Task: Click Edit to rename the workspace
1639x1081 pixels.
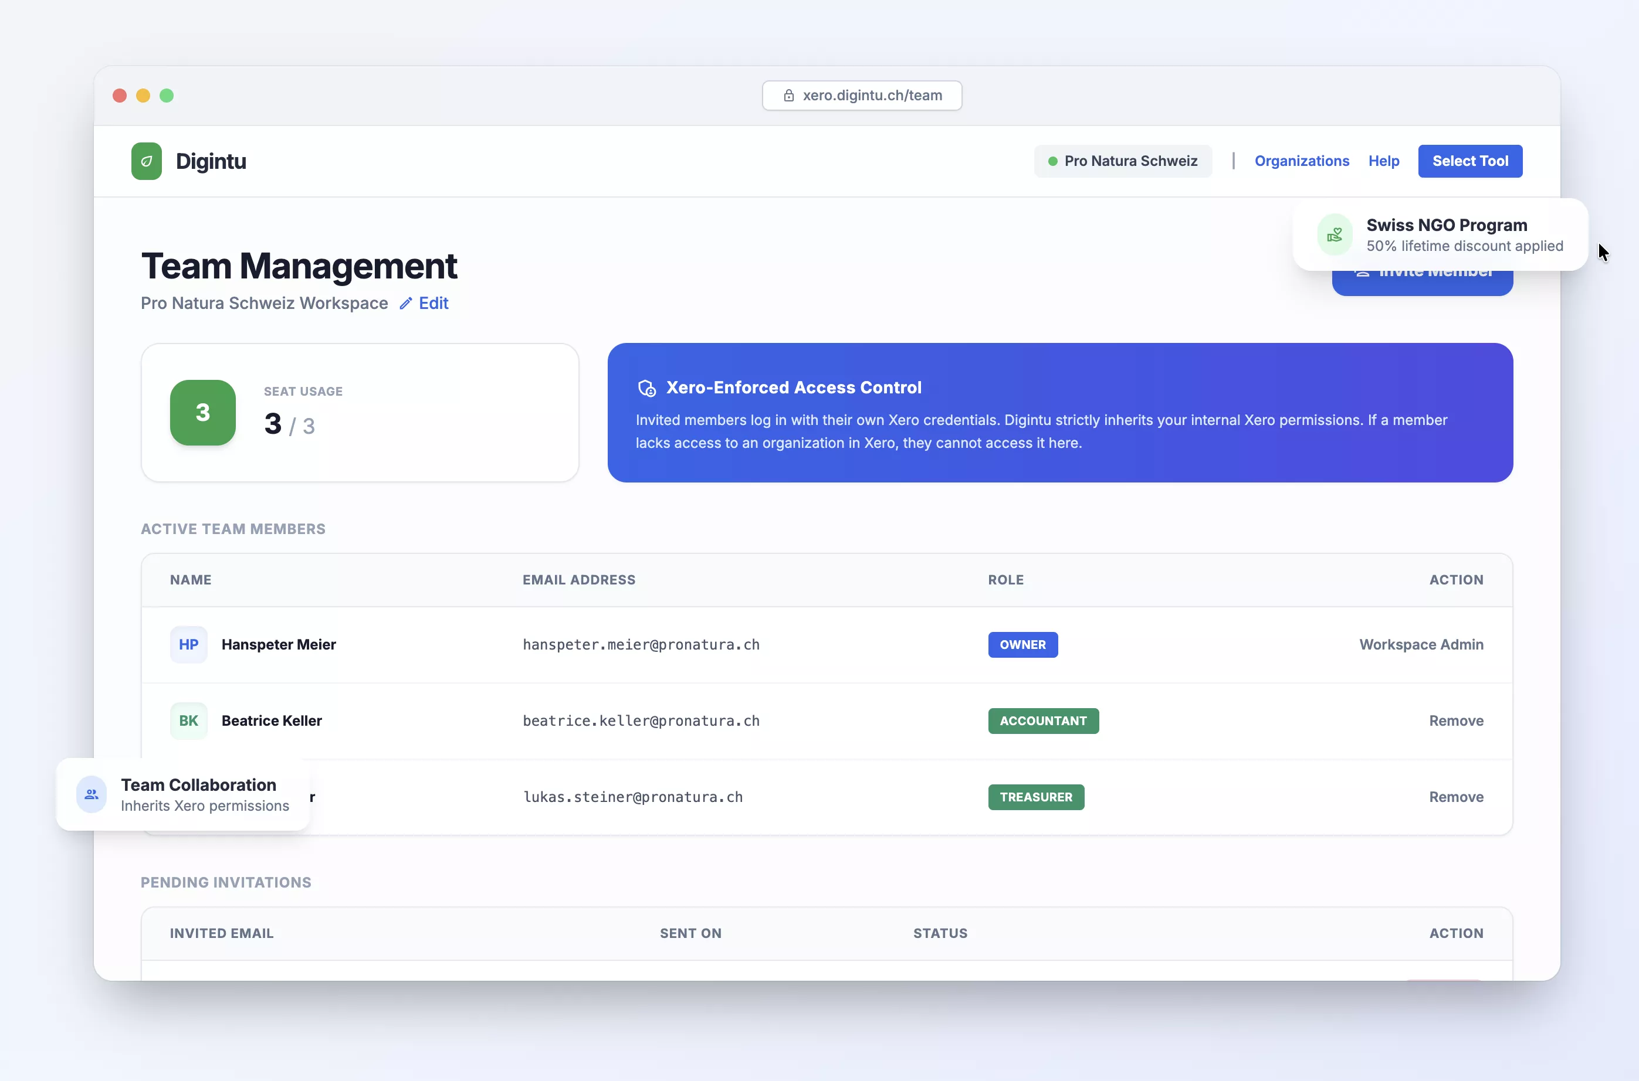Action: [433, 303]
